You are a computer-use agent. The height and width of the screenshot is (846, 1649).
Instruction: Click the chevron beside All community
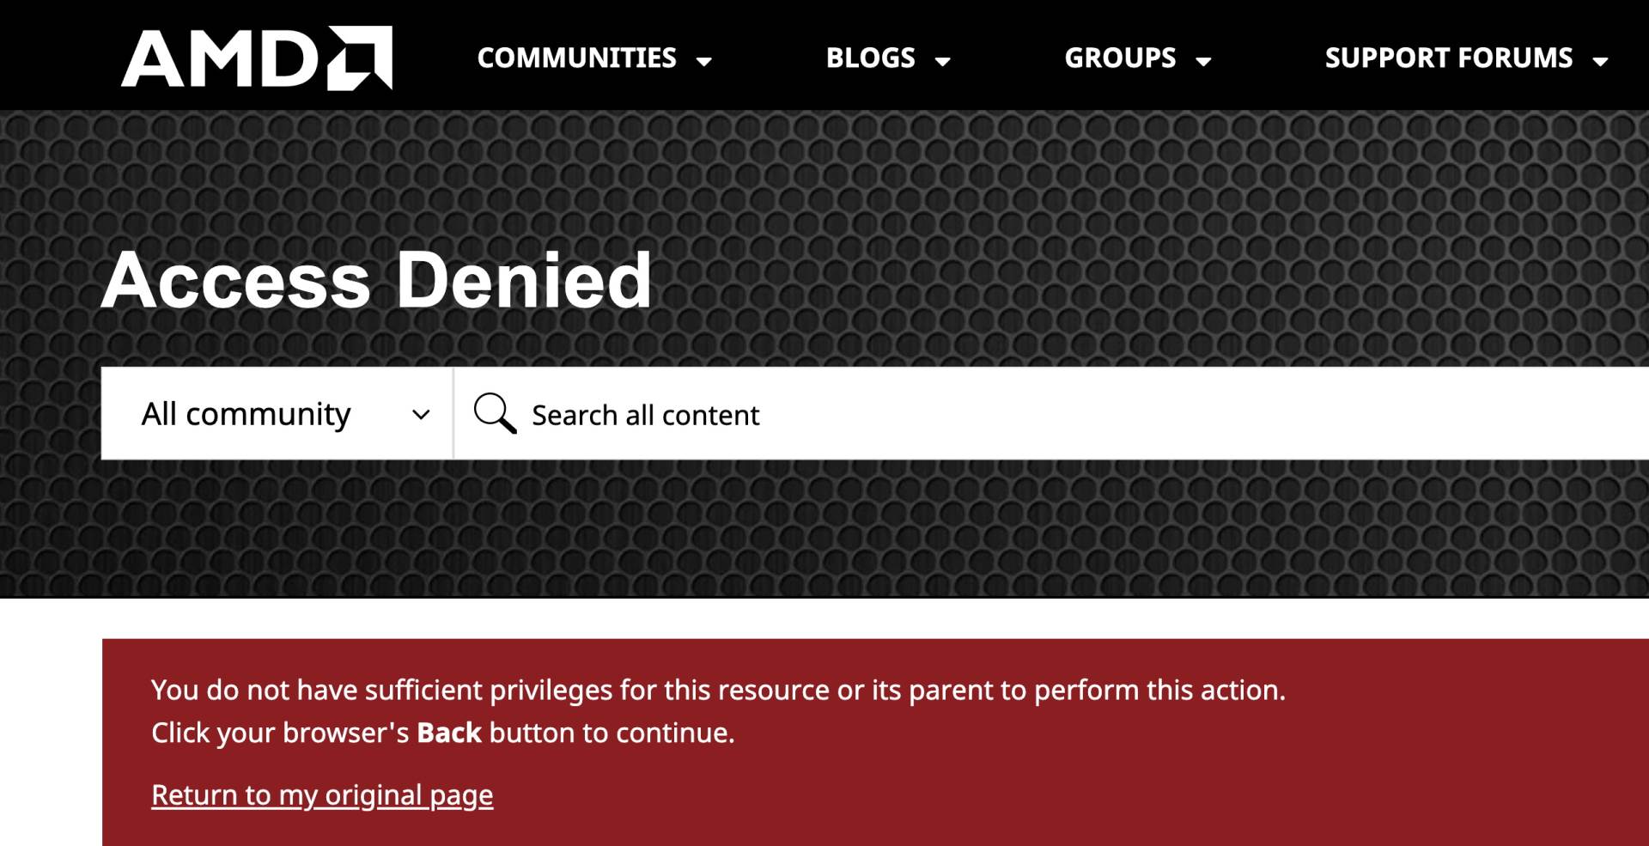(421, 415)
